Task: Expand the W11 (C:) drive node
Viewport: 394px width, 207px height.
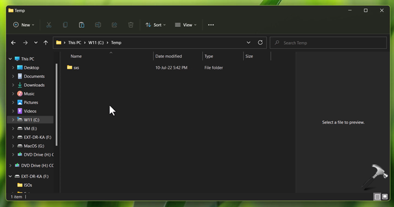Action: [x=13, y=120]
